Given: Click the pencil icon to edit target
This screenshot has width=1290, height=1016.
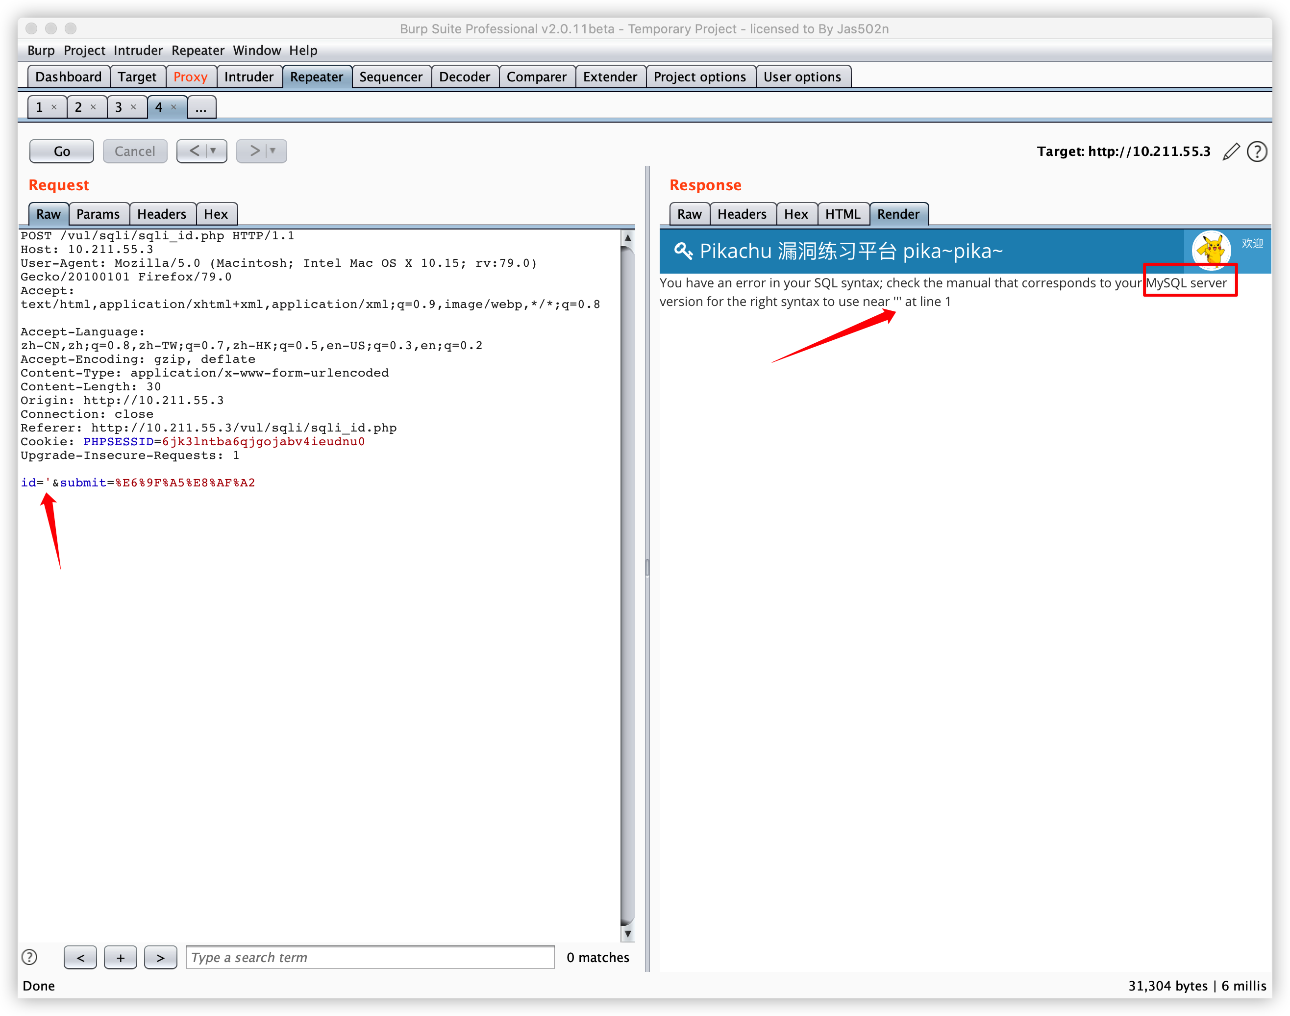Looking at the screenshot, I should (x=1231, y=152).
